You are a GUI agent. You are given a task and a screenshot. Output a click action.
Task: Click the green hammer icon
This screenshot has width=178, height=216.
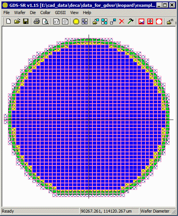tap(130, 22)
